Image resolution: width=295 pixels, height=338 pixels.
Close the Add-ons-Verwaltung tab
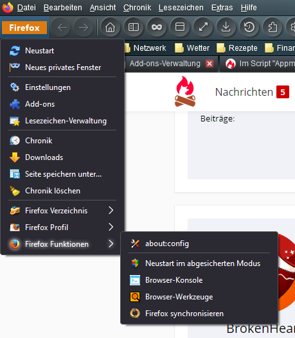point(210,64)
